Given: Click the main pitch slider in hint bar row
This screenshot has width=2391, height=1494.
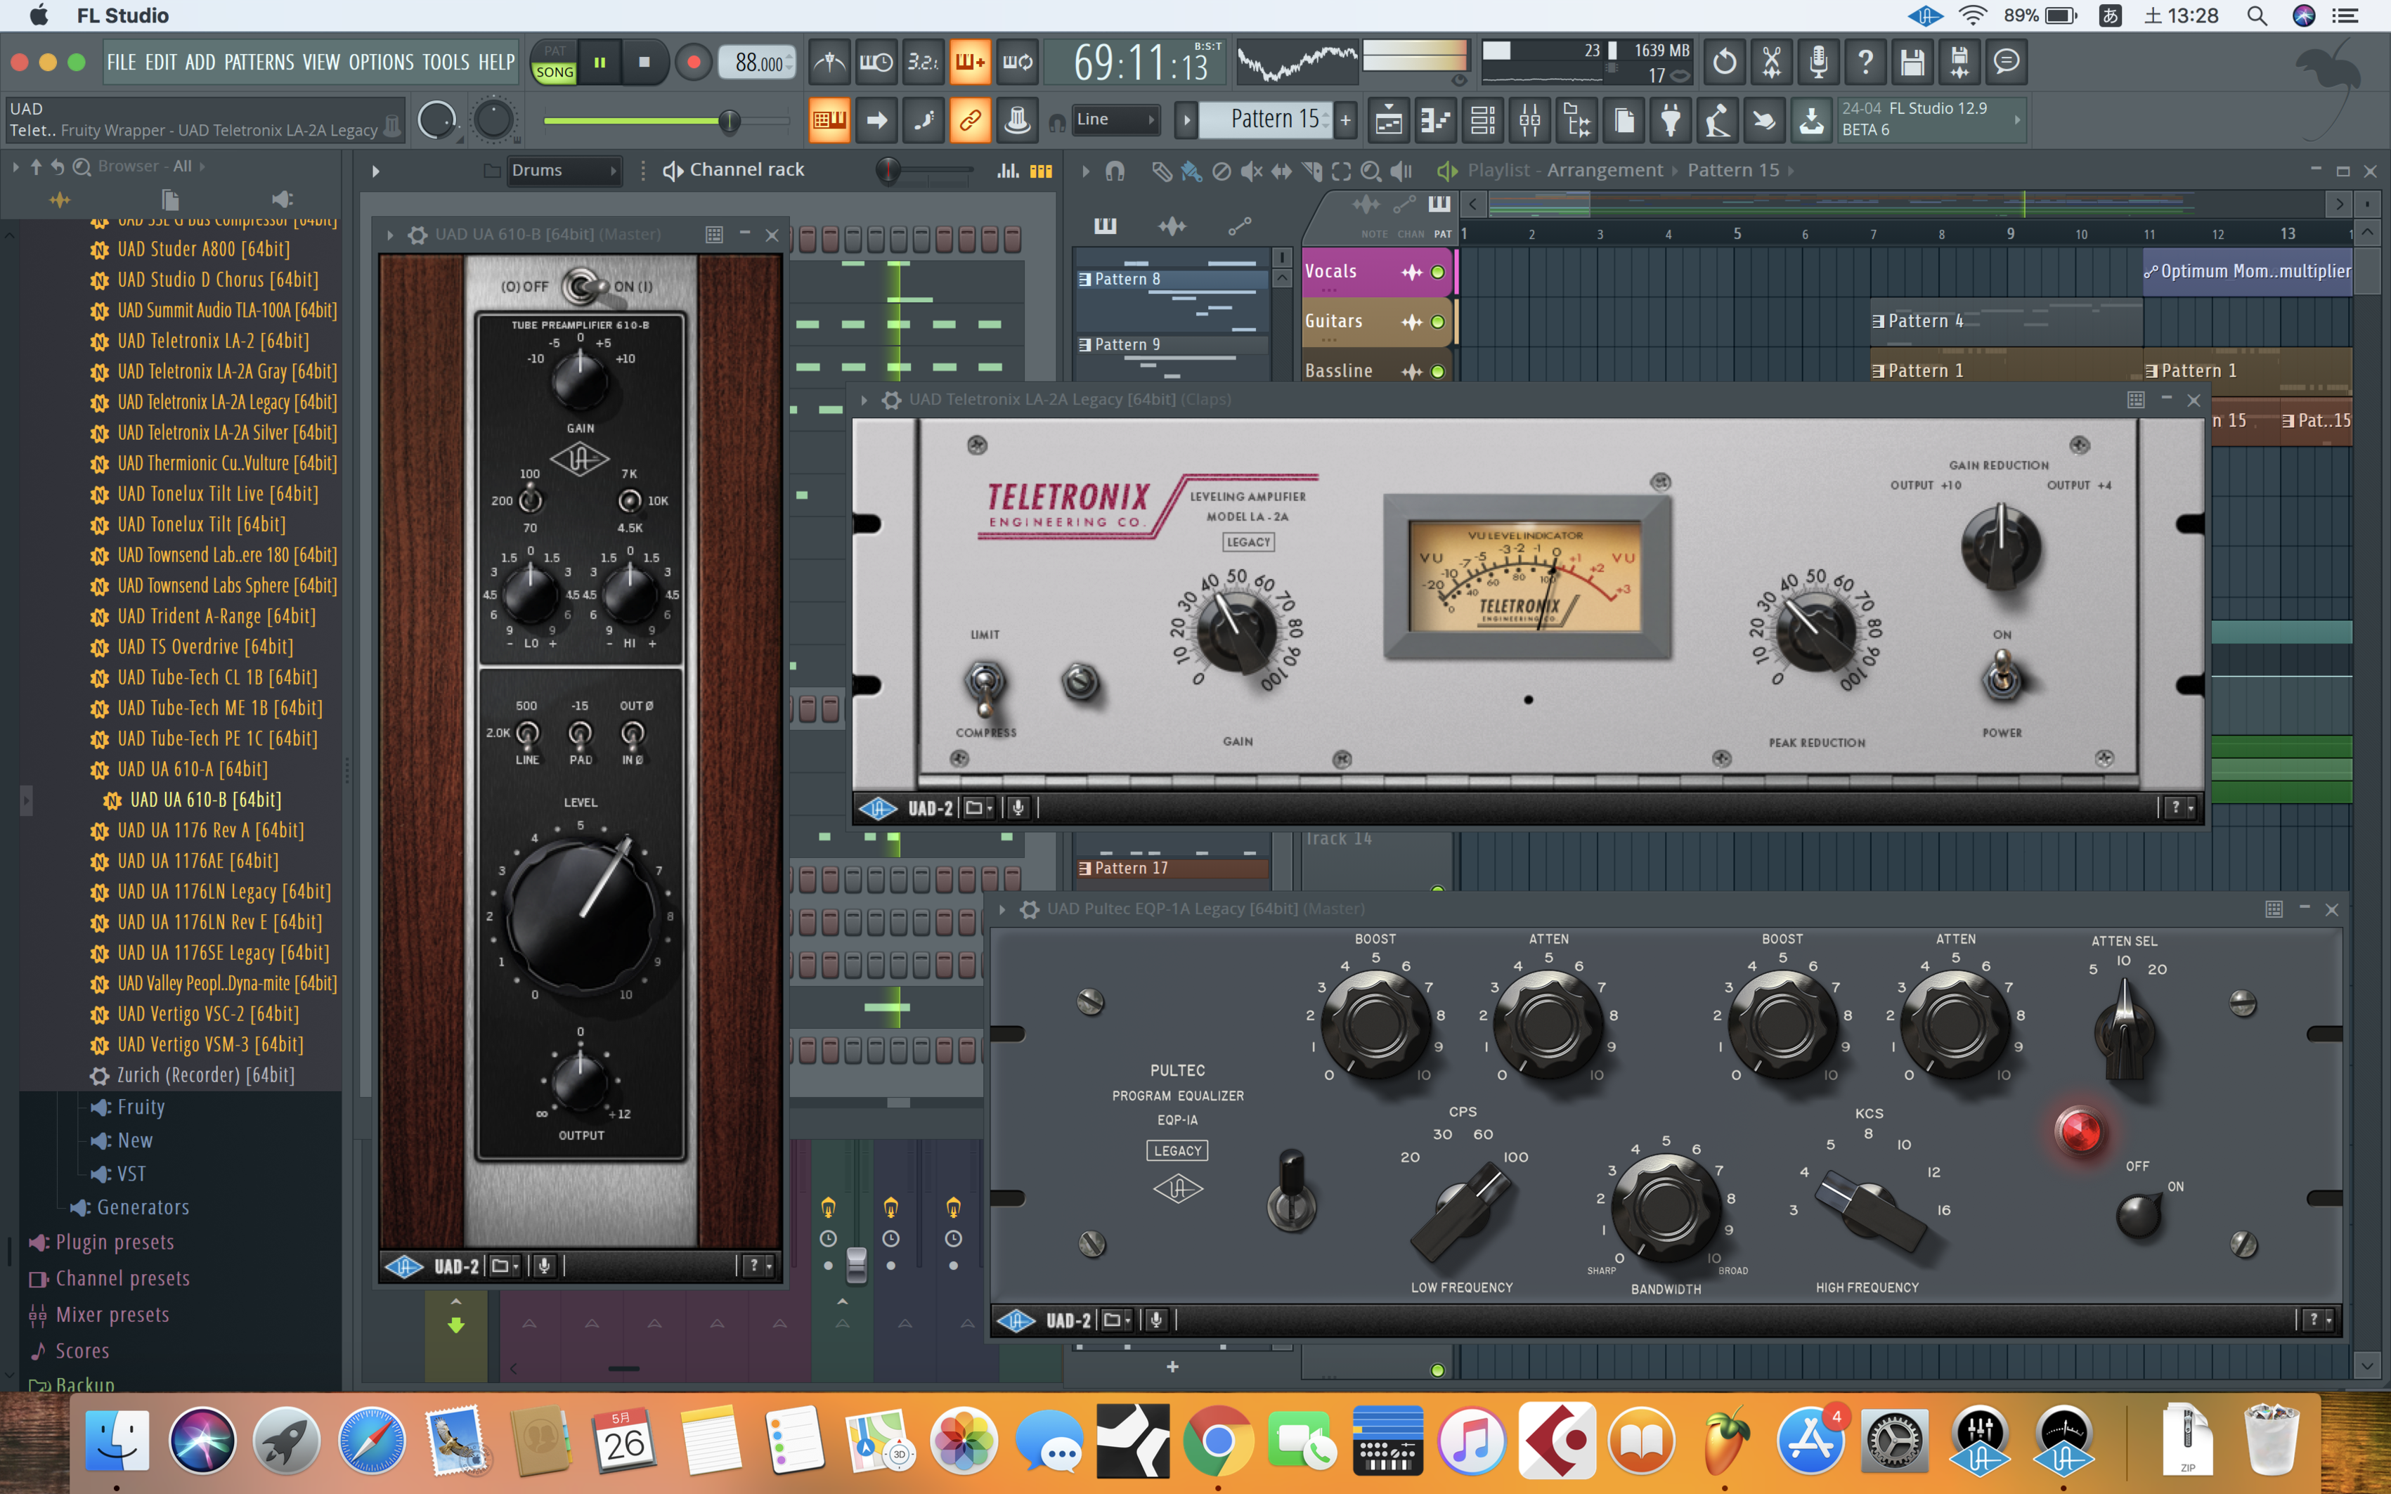Looking at the screenshot, I should 667,121.
